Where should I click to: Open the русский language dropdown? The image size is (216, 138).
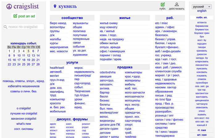(x=202, y=6)
